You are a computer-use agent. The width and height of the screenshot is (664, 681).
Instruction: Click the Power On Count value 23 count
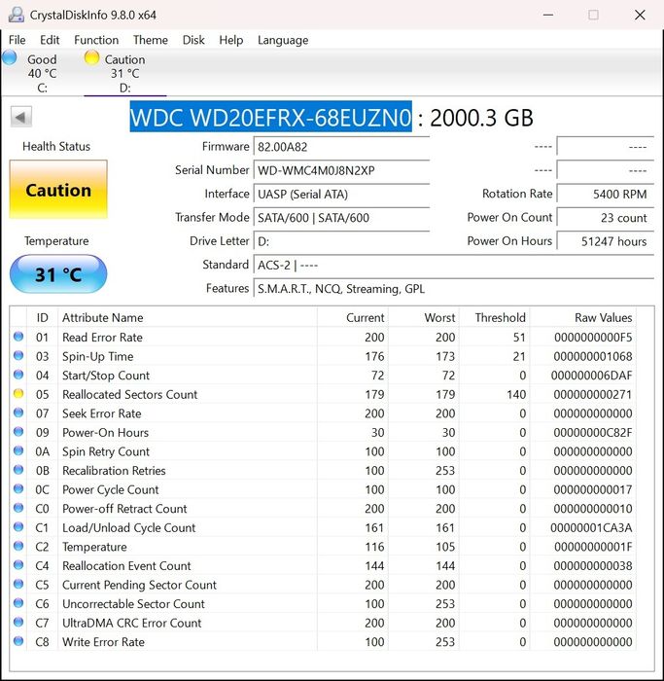click(x=606, y=218)
